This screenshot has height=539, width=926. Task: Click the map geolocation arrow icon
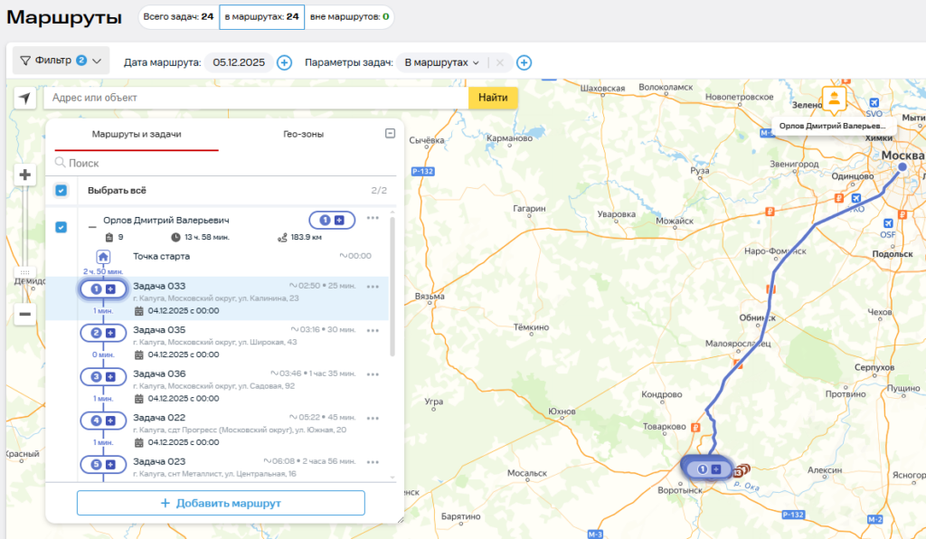point(24,98)
